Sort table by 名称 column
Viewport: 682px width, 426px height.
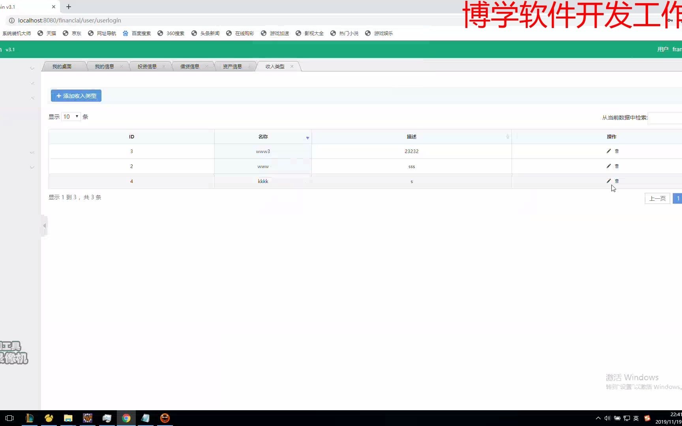263,136
